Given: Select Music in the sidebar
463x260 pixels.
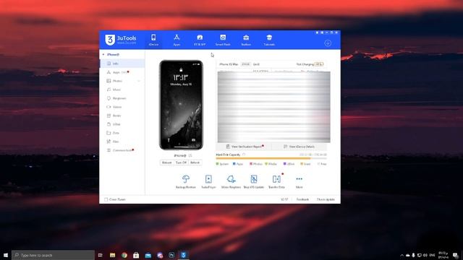Looking at the screenshot, I should pyautogui.click(x=122, y=90).
